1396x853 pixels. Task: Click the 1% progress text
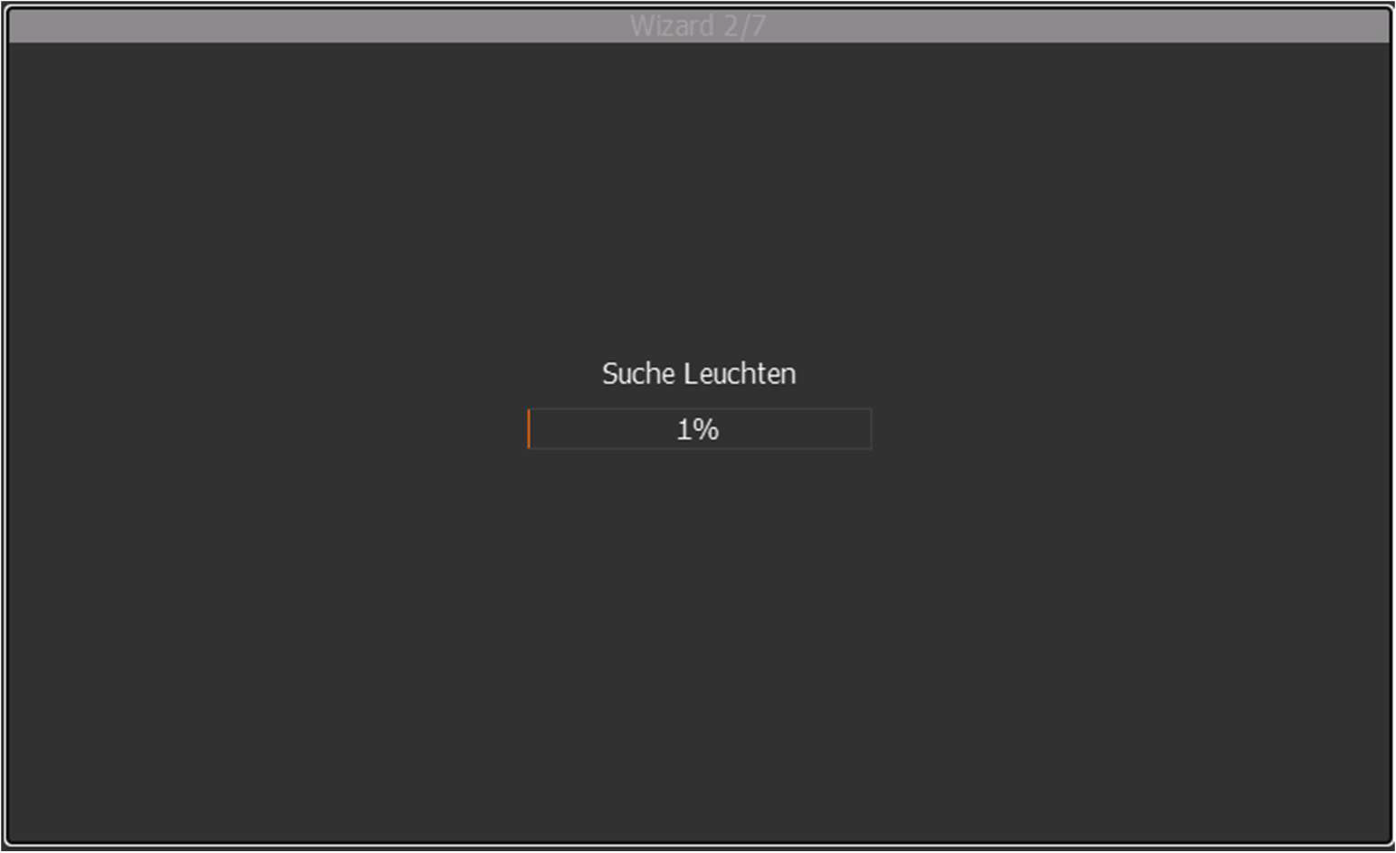(x=698, y=429)
